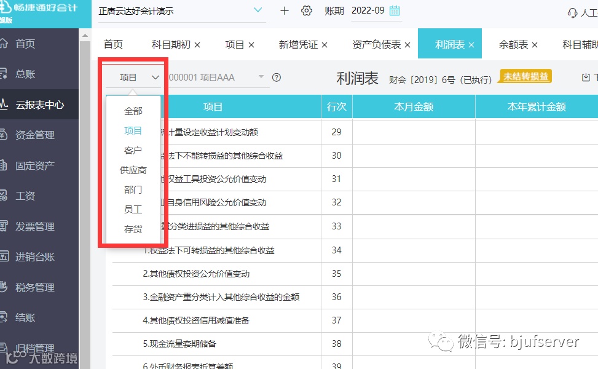Click the plus icon to add account set
The image size is (598, 369).
point(284,10)
